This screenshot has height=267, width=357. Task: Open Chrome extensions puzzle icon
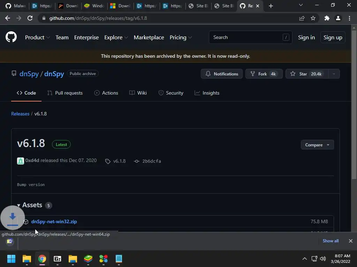point(327,18)
